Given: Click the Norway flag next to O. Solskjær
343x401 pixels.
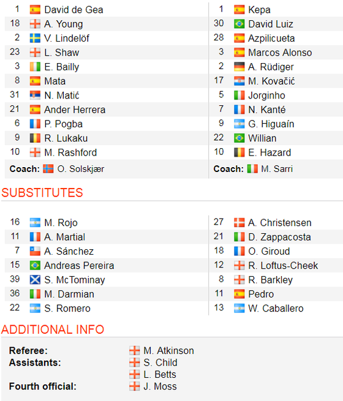Looking at the screenshot, I should coord(48,169).
